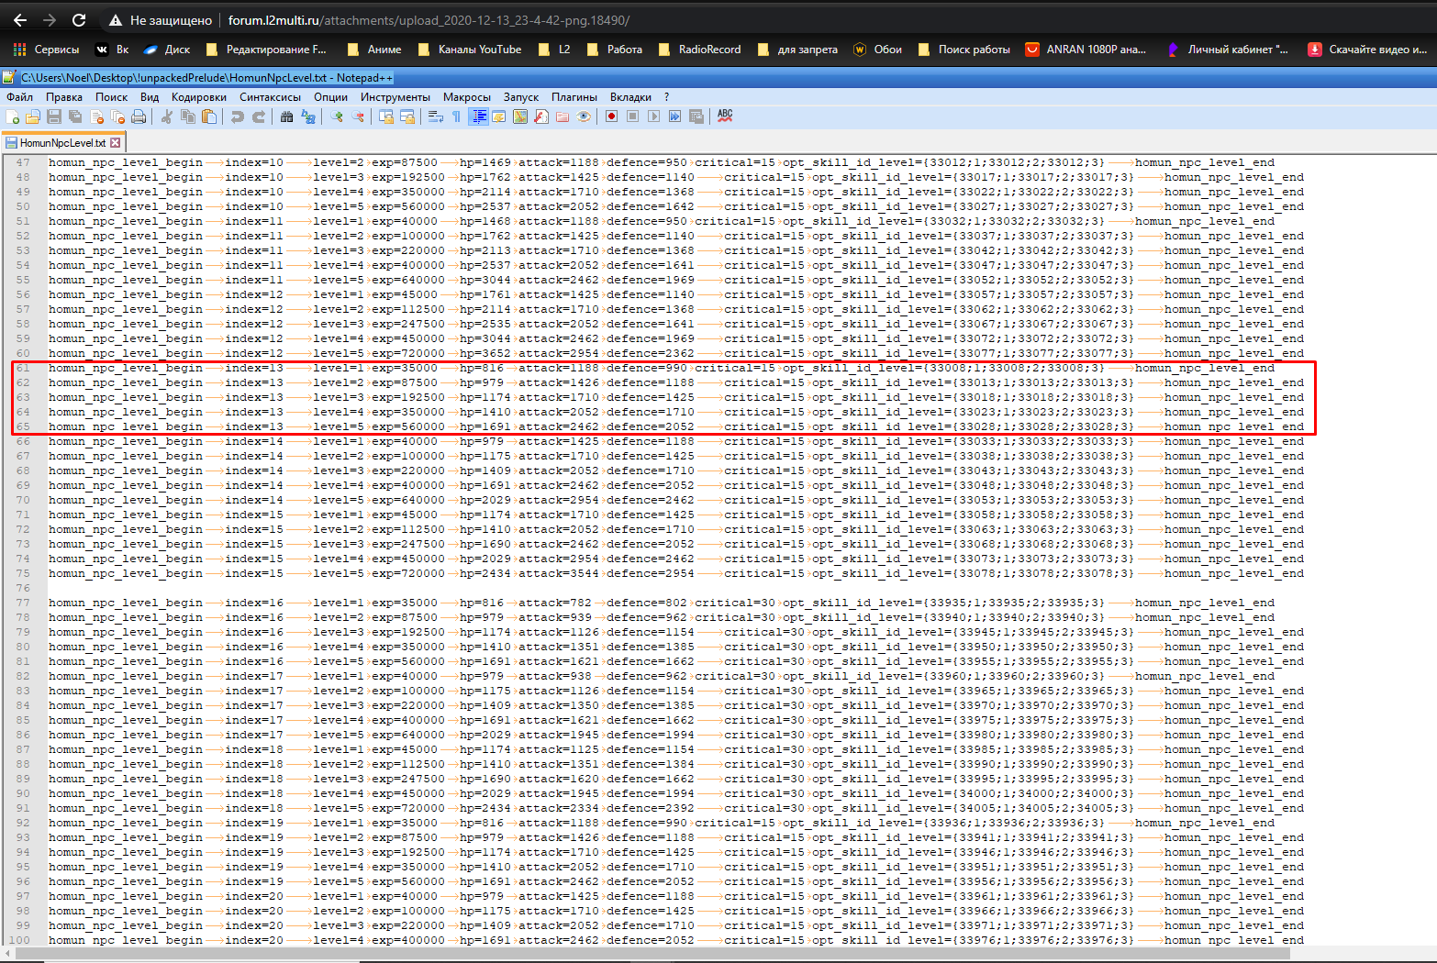The image size is (1437, 963).
Task: Toggle the highlighted indent guide button
Action: [x=479, y=116]
